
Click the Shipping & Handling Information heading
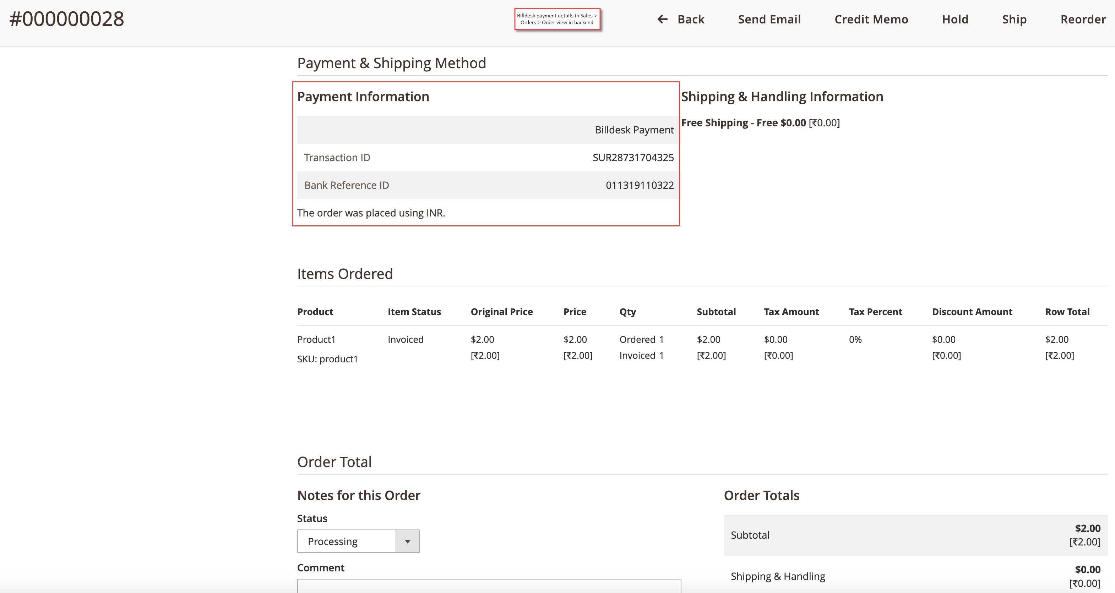click(x=782, y=97)
